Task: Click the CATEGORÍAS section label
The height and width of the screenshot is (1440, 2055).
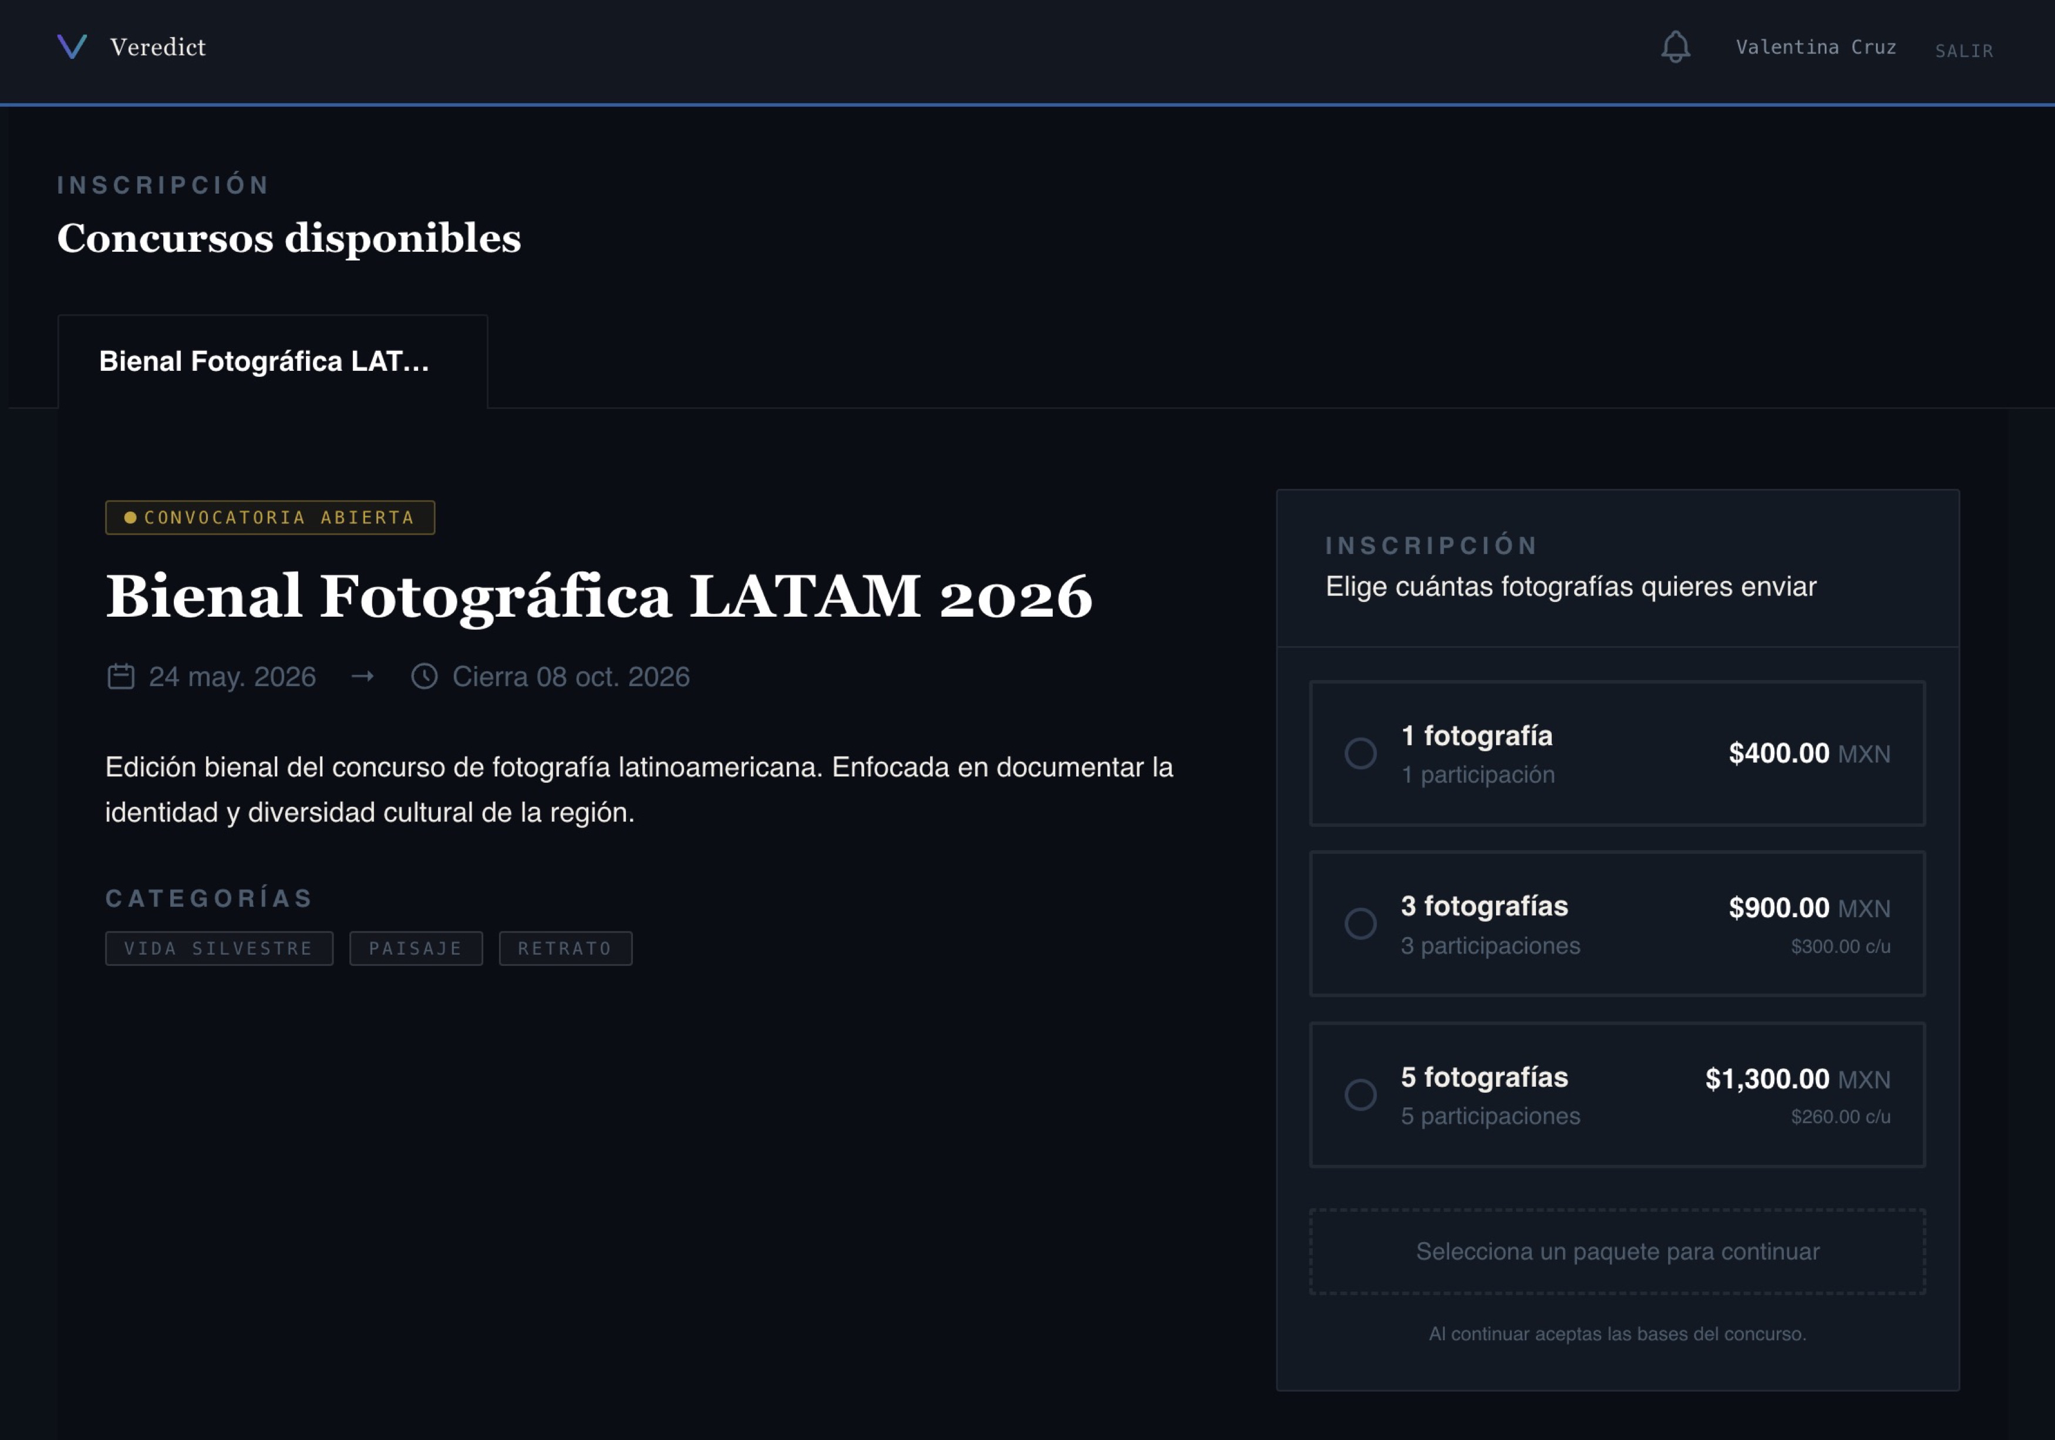Action: [x=210, y=898]
